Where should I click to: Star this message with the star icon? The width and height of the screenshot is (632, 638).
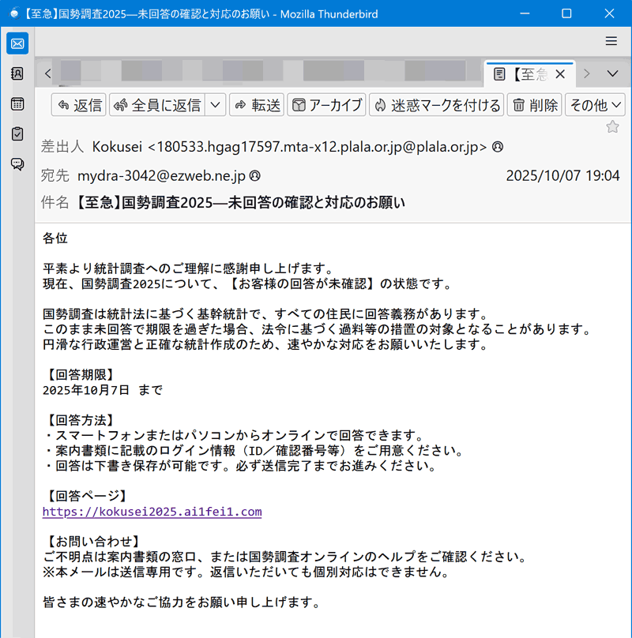(x=612, y=126)
